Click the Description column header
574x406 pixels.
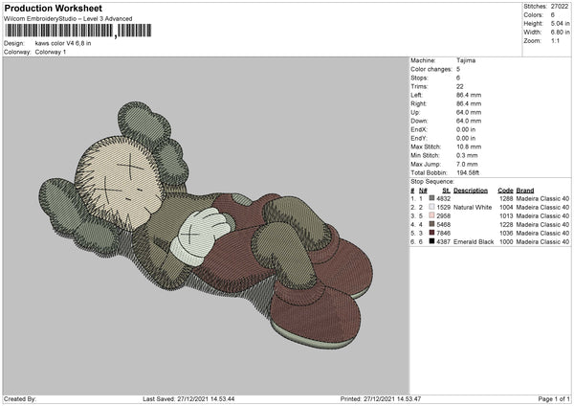pos(470,190)
